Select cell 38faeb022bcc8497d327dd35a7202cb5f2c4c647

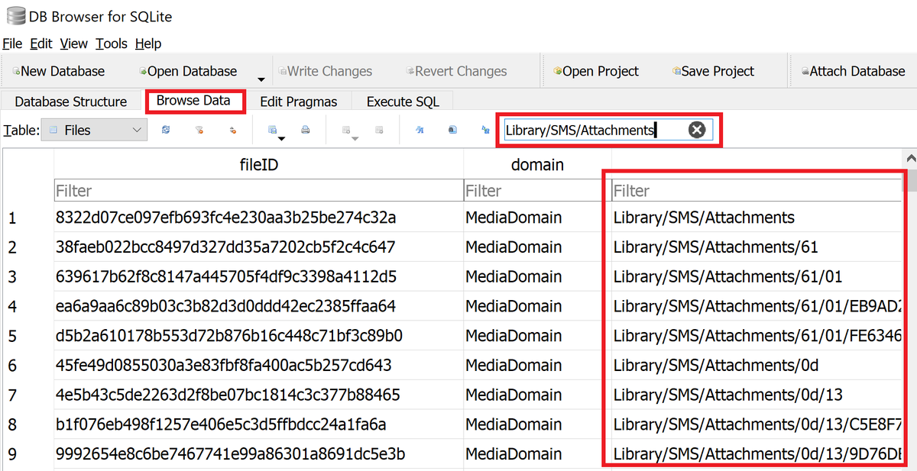tap(258, 247)
